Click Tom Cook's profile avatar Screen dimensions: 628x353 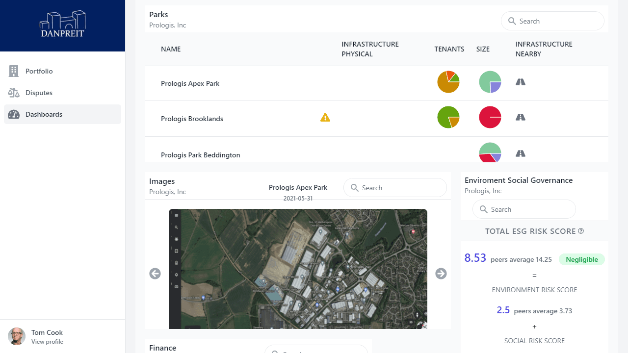[x=17, y=336]
